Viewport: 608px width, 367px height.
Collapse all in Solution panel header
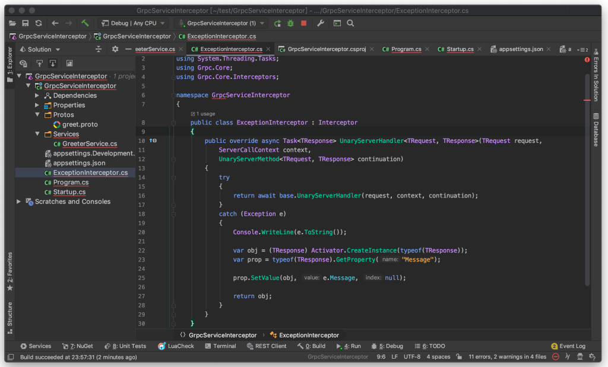coord(99,49)
